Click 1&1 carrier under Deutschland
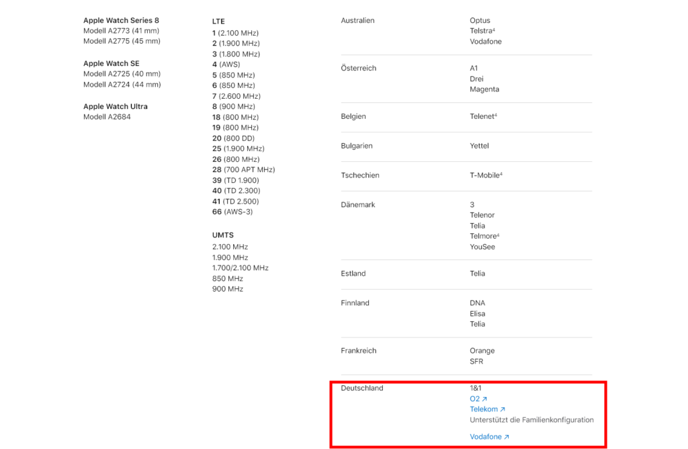688x449 pixels. coord(476,388)
